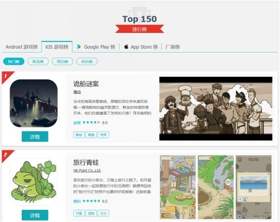Open the 诡船谜案 ship app icon
This screenshot has height=222, width=280.
point(33,103)
